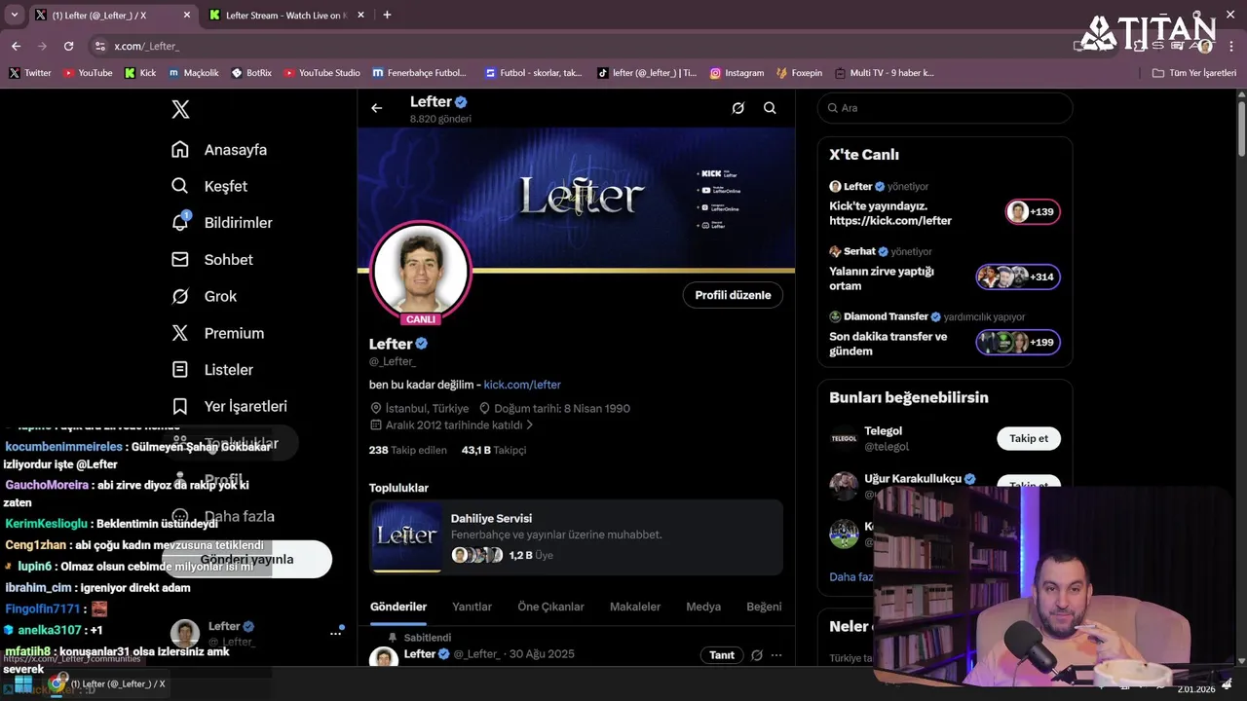Go back with the profile arrow
The image size is (1247, 701).
point(376,108)
